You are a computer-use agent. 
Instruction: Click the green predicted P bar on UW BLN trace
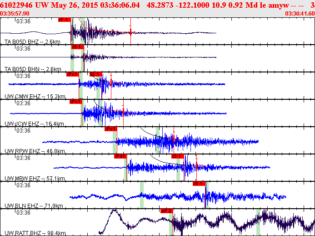142,195
